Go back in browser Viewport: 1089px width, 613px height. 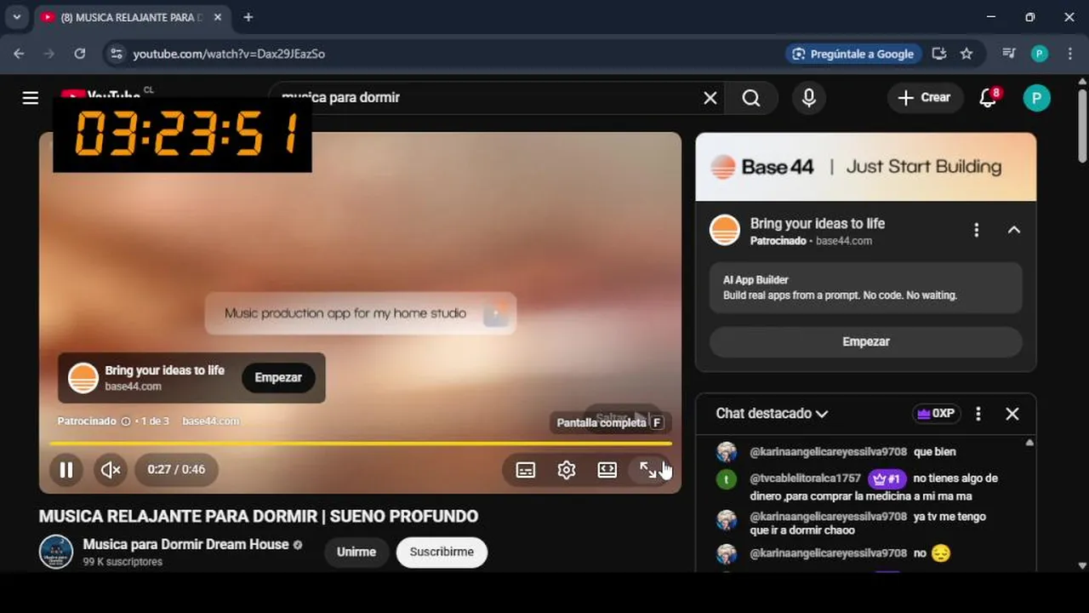19,54
